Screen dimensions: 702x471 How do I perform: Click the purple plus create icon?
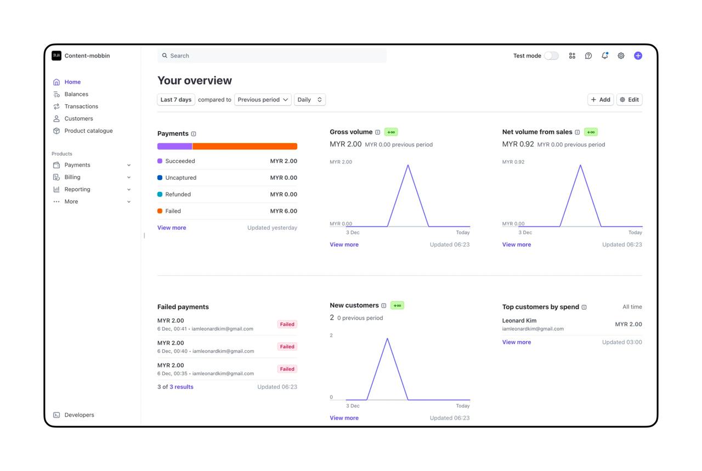click(638, 55)
